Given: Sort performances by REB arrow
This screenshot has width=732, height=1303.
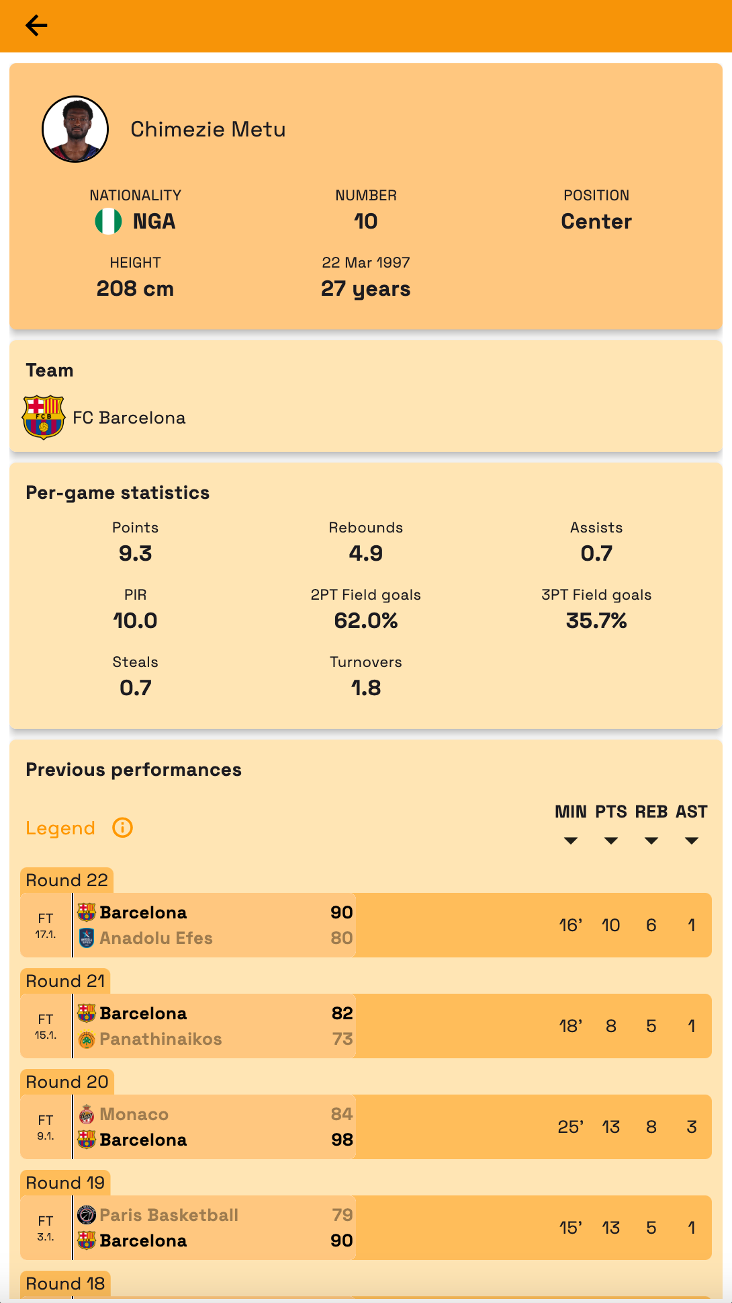Looking at the screenshot, I should point(651,840).
